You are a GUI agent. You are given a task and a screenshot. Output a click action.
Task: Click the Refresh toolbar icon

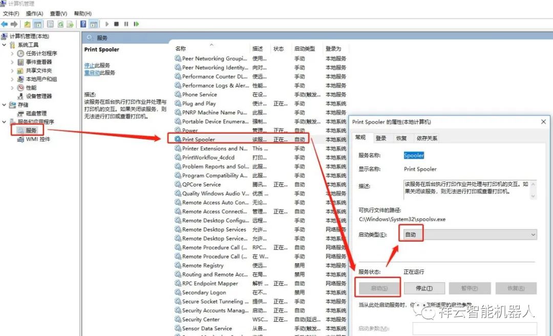[x=60, y=24]
